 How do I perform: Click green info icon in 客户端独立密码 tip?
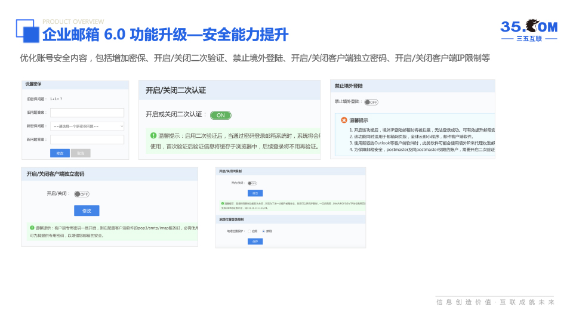tap(32, 228)
